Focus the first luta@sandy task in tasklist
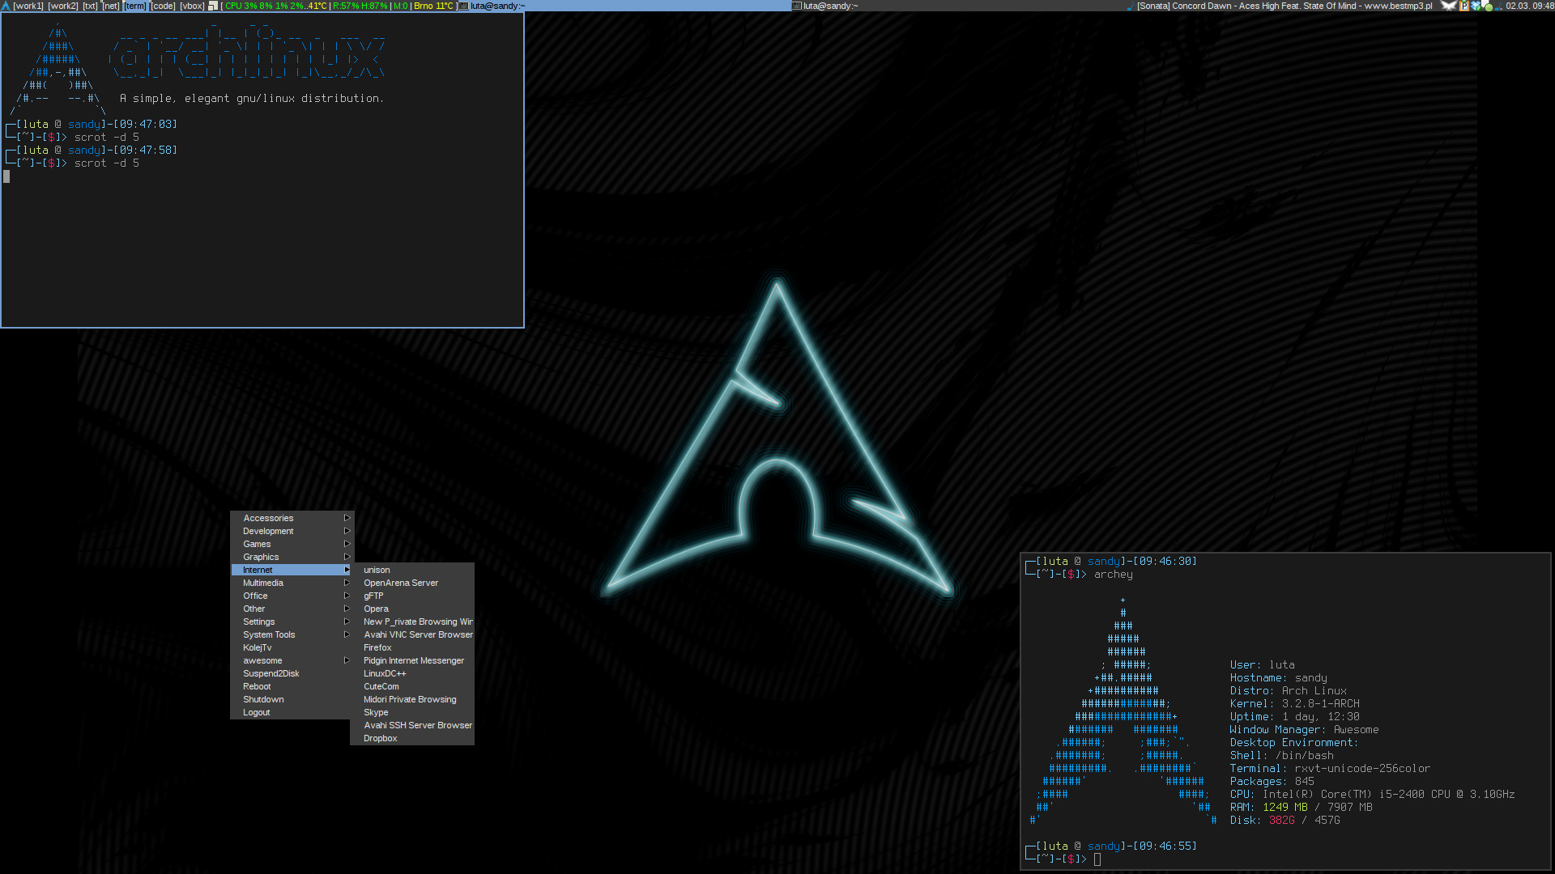Screen dimensions: 1555x874 click(624, 6)
